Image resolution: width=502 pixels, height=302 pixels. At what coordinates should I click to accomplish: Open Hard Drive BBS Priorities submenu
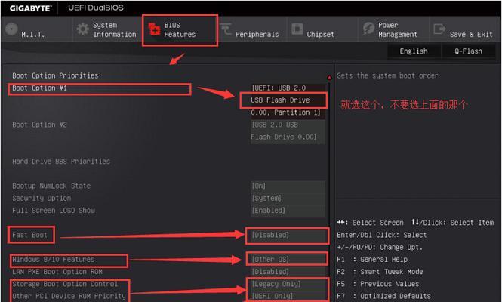tap(61, 162)
